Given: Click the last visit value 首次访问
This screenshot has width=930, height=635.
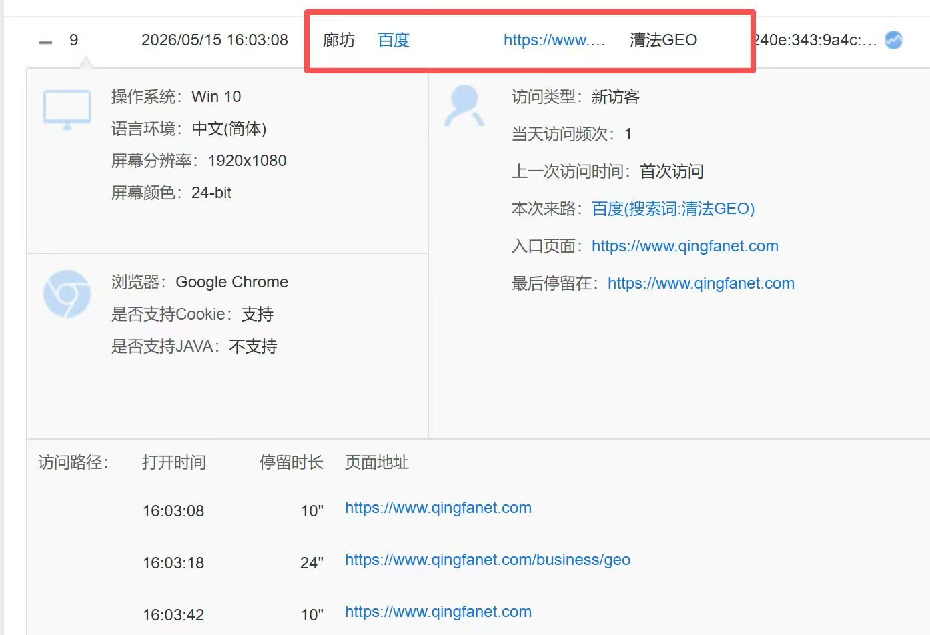Looking at the screenshot, I should [x=672, y=171].
